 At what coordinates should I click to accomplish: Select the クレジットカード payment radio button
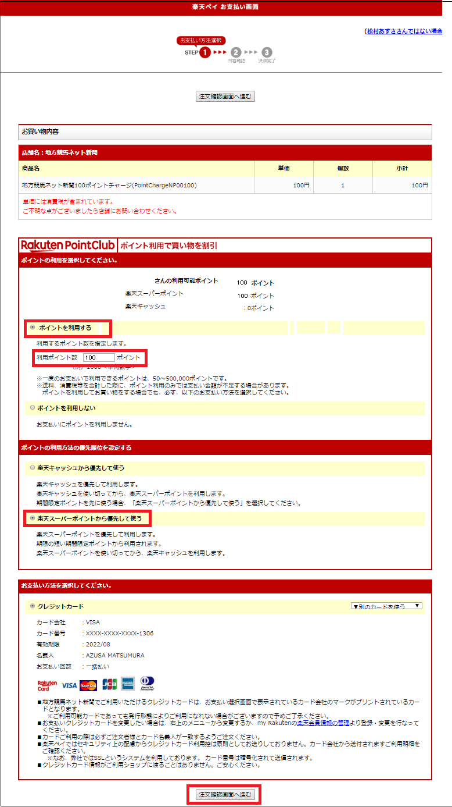33,606
